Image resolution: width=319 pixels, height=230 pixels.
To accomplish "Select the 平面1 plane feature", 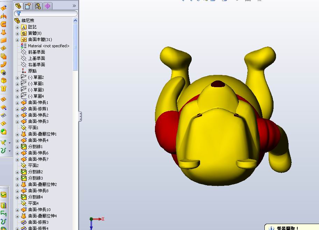I will [x=30, y=128].
